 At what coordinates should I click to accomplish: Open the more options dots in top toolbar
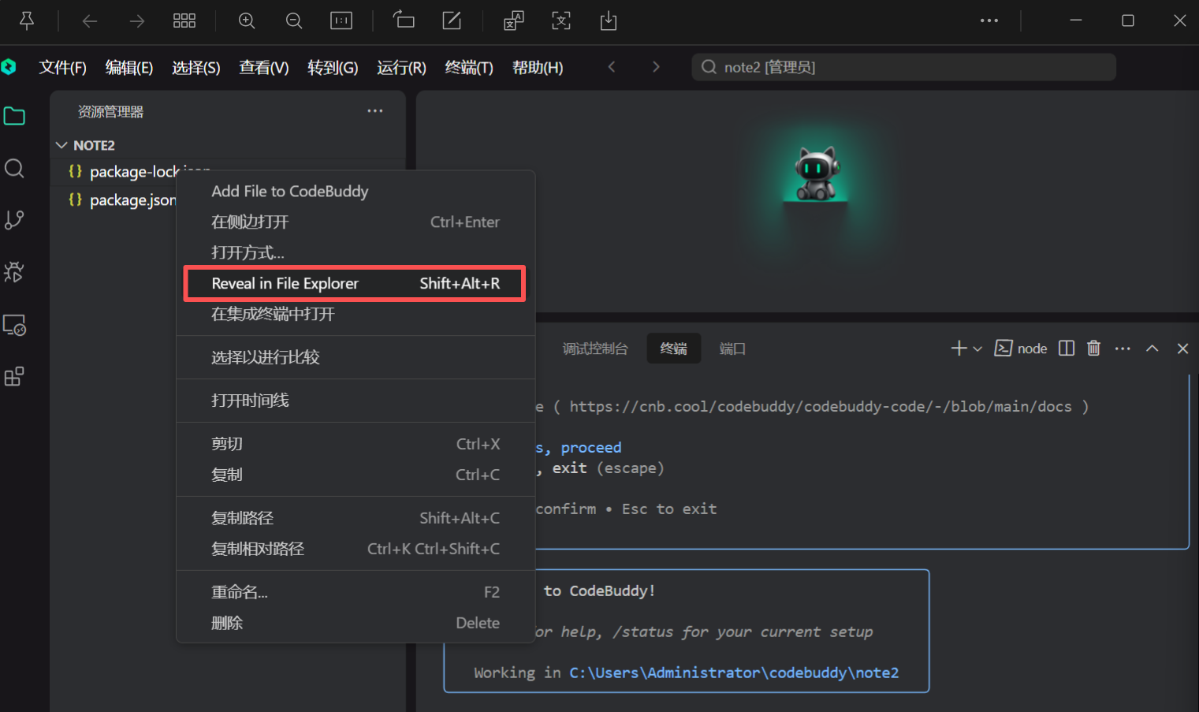point(989,21)
